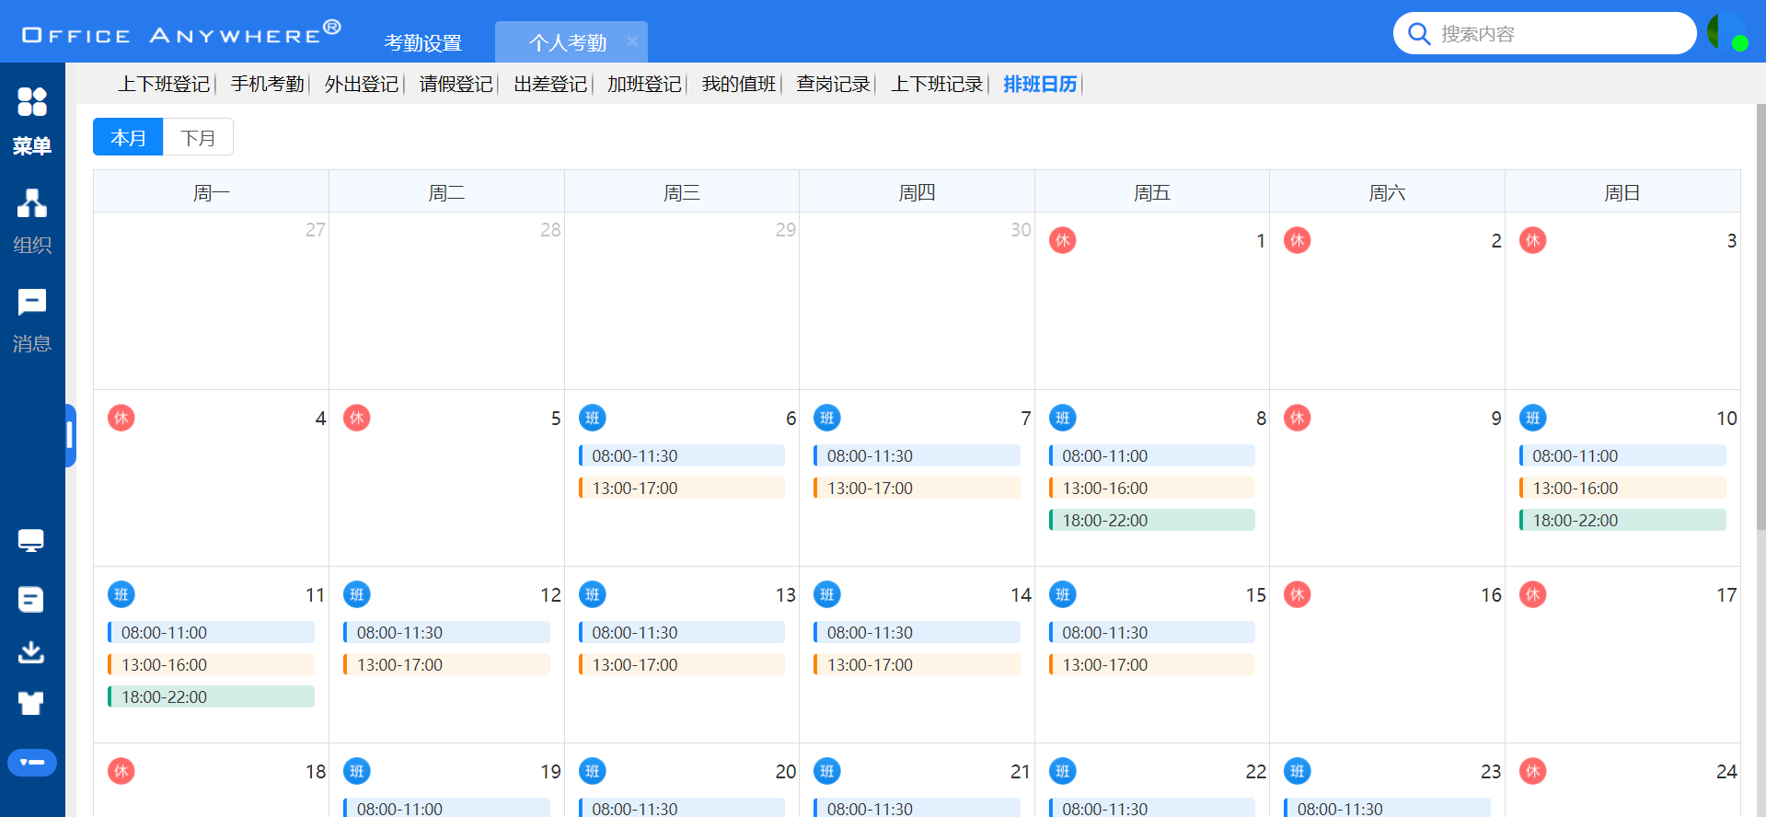The image size is (1766, 817).
Task: Open 手机考勤 submenu
Action: click(268, 85)
